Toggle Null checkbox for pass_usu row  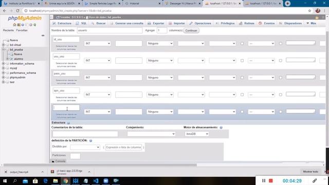click(242, 78)
